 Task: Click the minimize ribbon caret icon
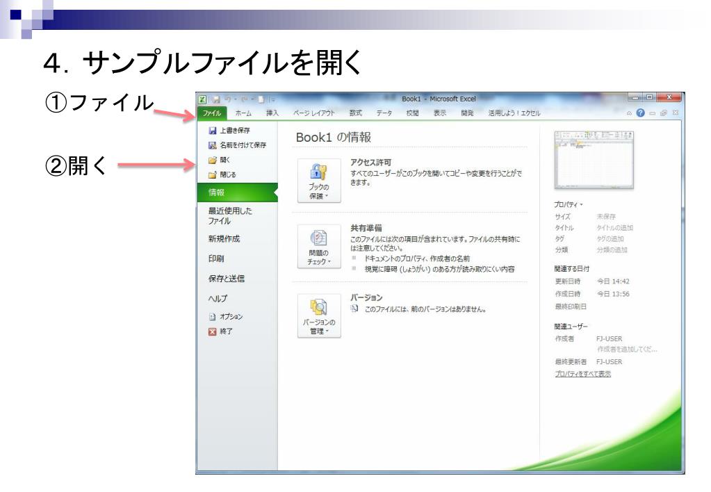[629, 113]
